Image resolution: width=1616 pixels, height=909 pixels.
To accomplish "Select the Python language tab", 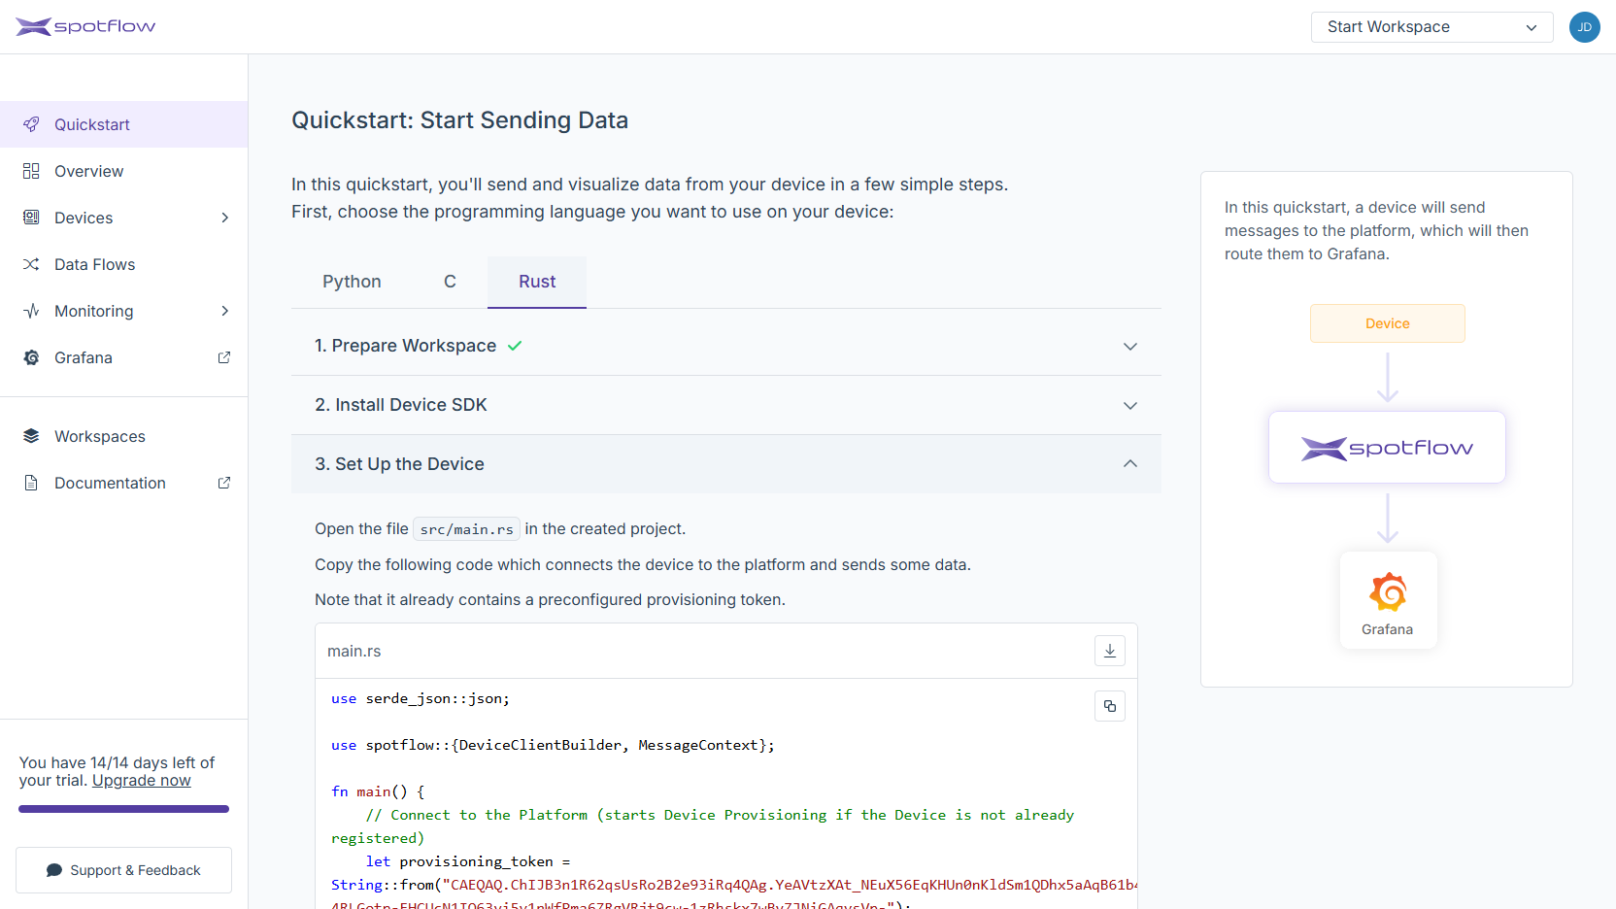I will click(352, 282).
